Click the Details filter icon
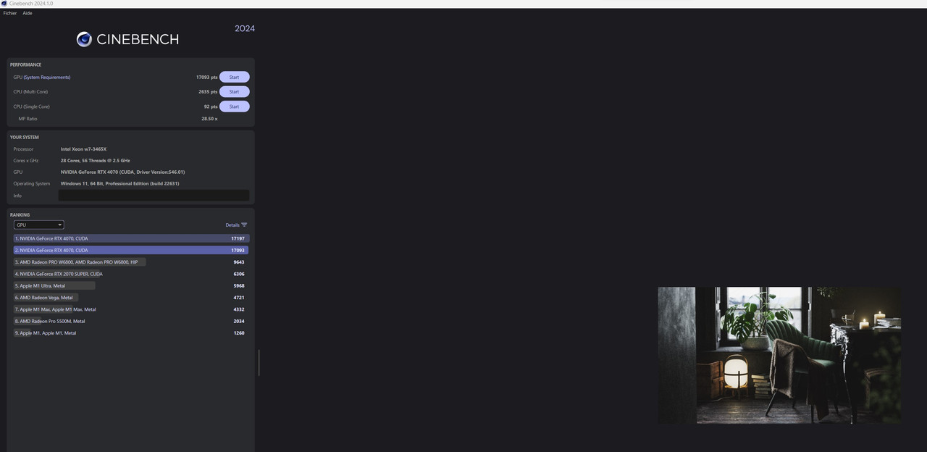927x452 pixels. coord(244,225)
